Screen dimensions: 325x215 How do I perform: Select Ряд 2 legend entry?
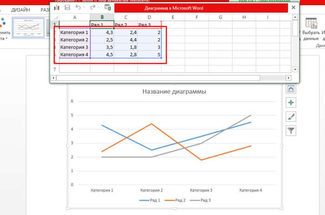[175, 200]
